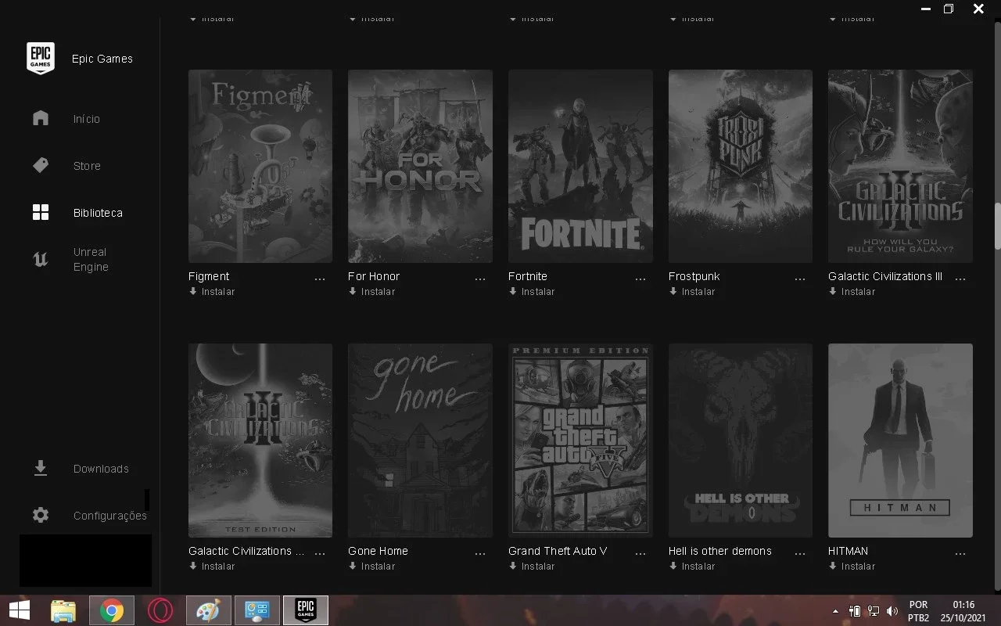This screenshot has height=626, width=1001.
Task: Click download icon under Figment
Action: click(193, 291)
